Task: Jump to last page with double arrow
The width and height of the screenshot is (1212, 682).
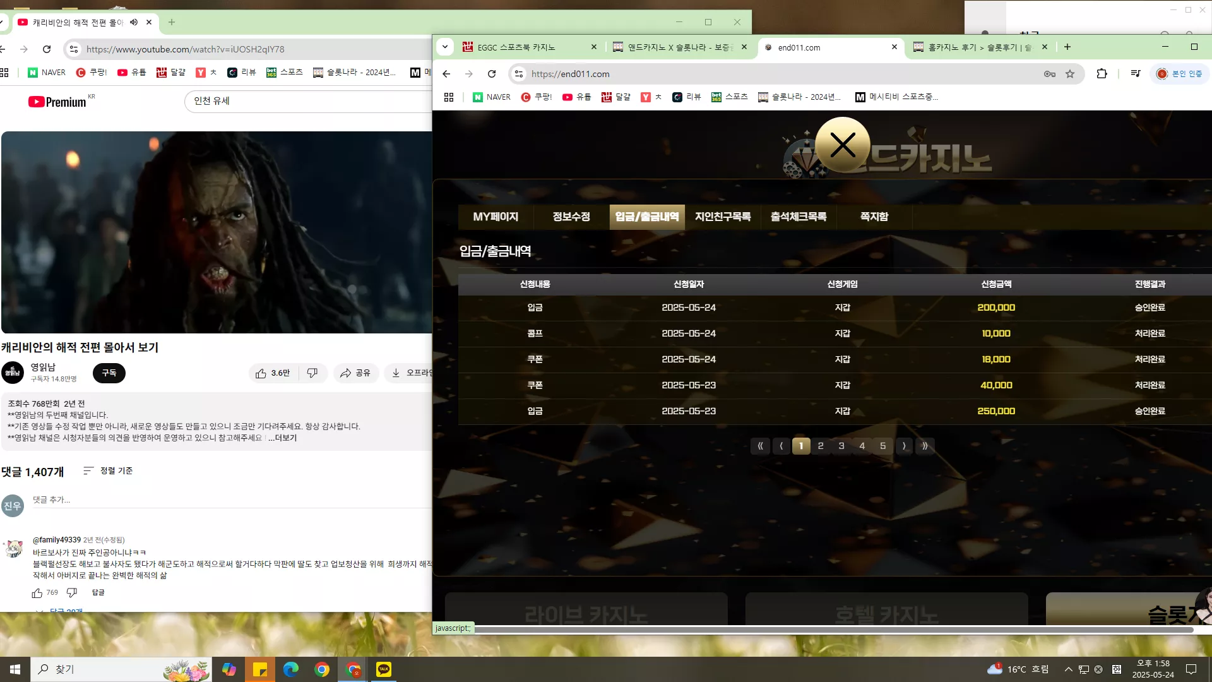Action: pos(925,446)
